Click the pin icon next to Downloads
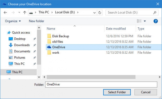Viewport: 162px width, 99px height. point(35,45)
